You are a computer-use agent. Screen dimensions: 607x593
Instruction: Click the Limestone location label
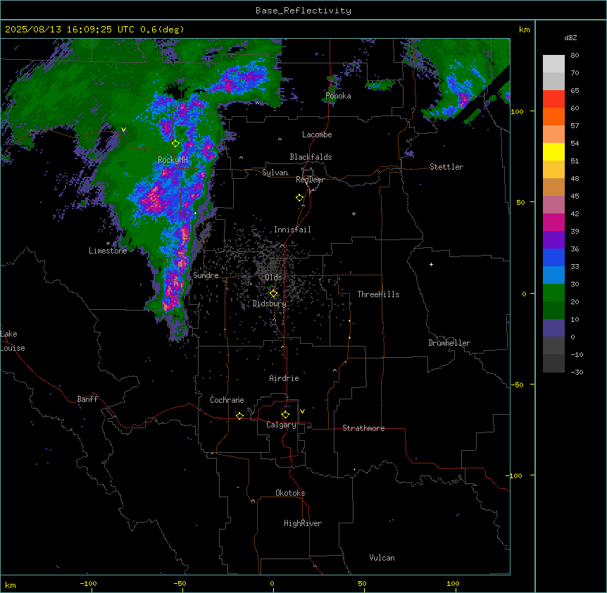(x=108, y=251)
